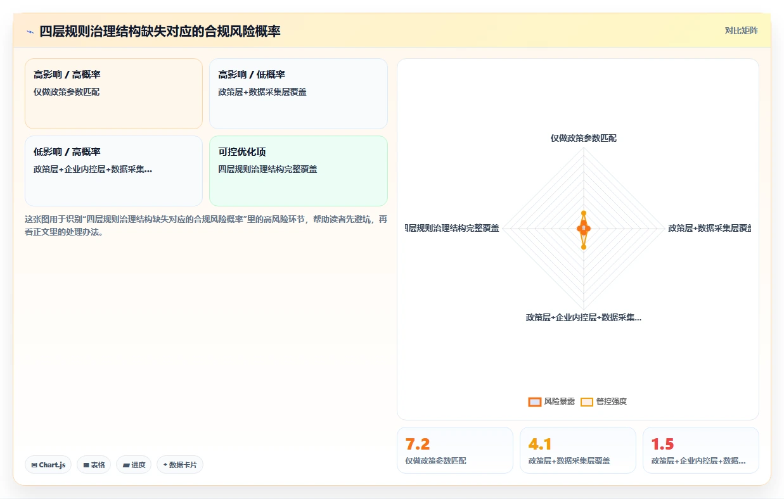Click the 4.1 政策层+数据采集层覆盖 data card
This screenshot has width=784, height=499.
578,450
